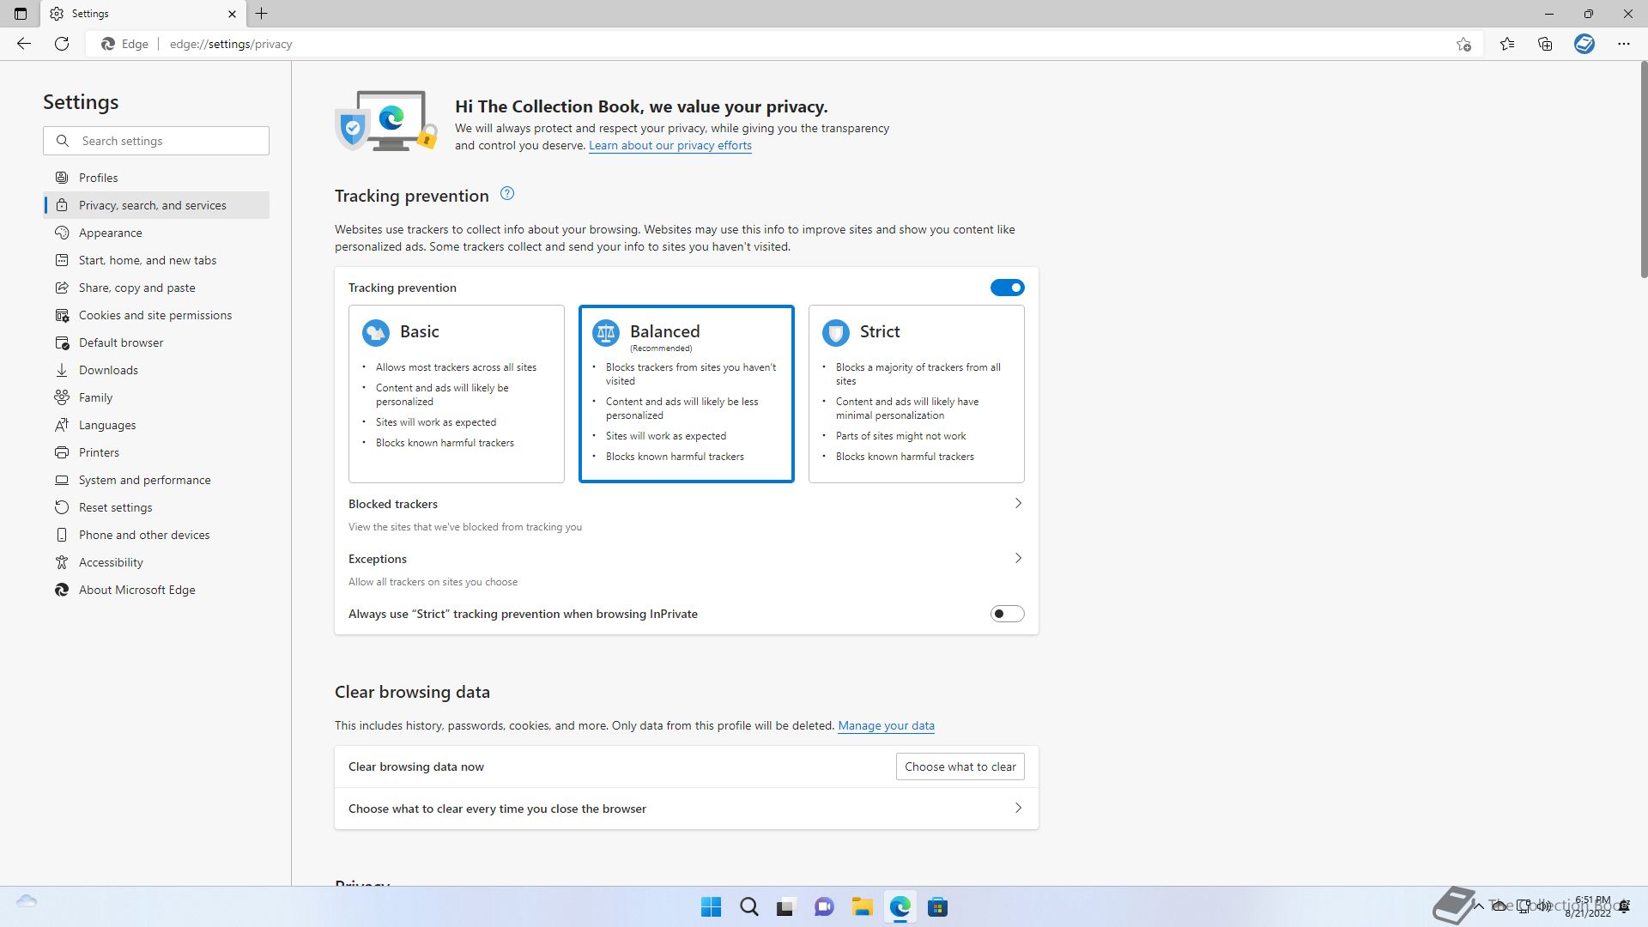Open the Windows Start menu
This screenshot has height=927, width=1648.
[x=712, y=907]
